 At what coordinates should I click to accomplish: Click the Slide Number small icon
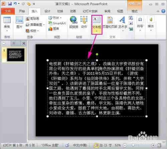(x=131, y=23)
